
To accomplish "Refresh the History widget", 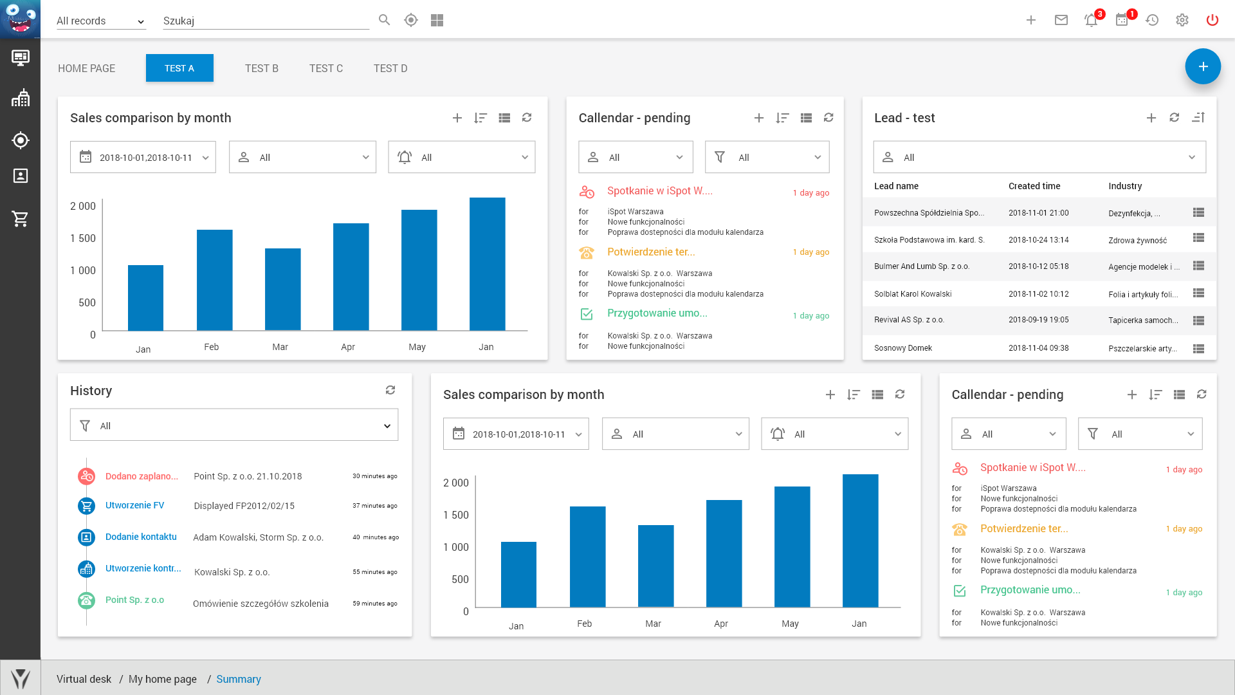I will [390, 390].
